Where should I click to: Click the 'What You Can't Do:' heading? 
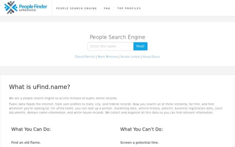(x=141, y=129)
